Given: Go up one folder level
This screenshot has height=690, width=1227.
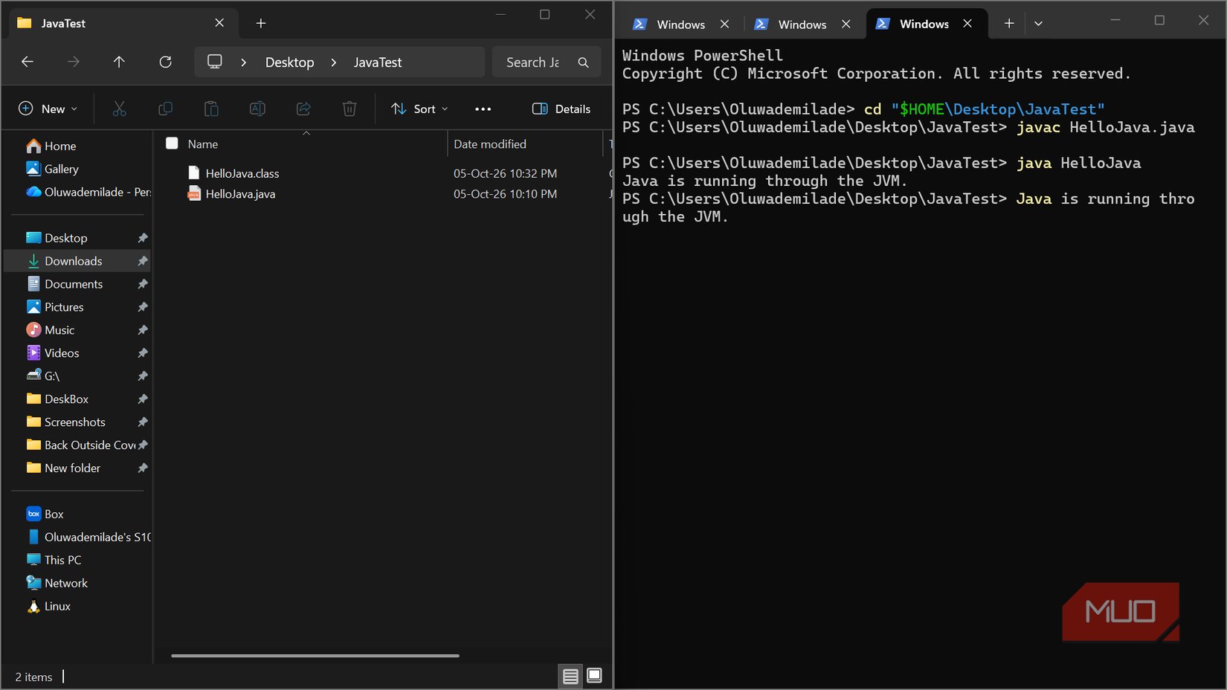Looking at the screenshot, I should (x=119, y=62).
